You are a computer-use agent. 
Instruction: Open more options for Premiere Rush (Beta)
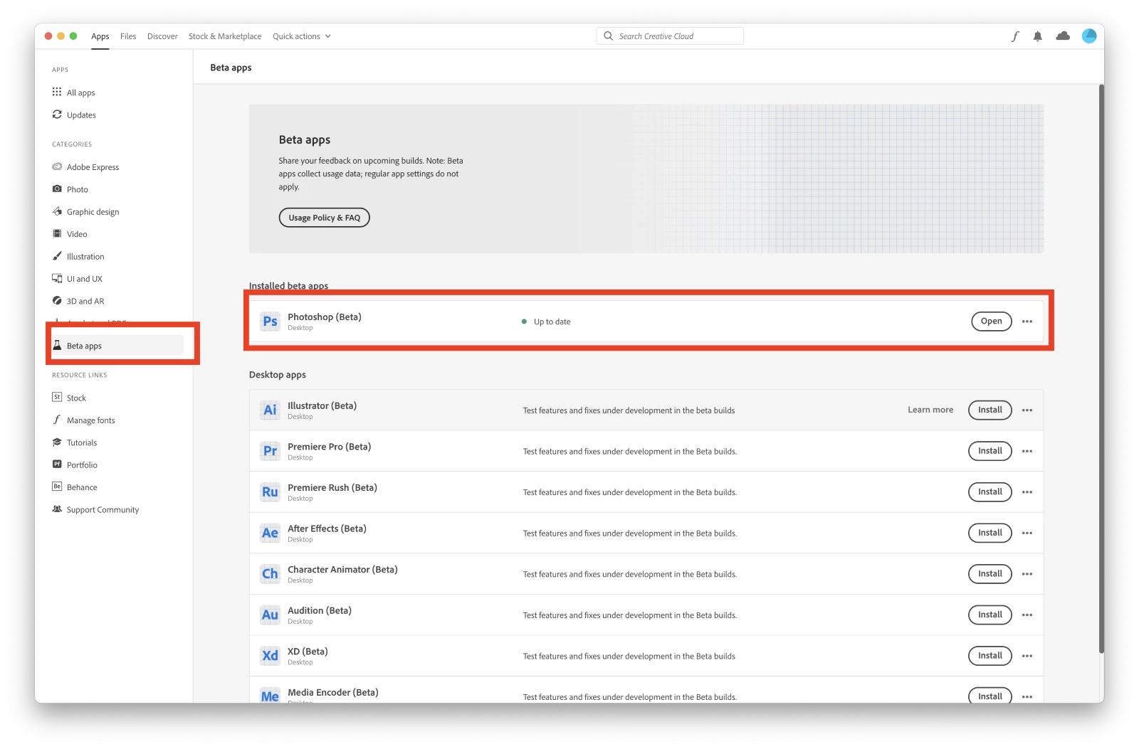click(x=1027, y=492)
